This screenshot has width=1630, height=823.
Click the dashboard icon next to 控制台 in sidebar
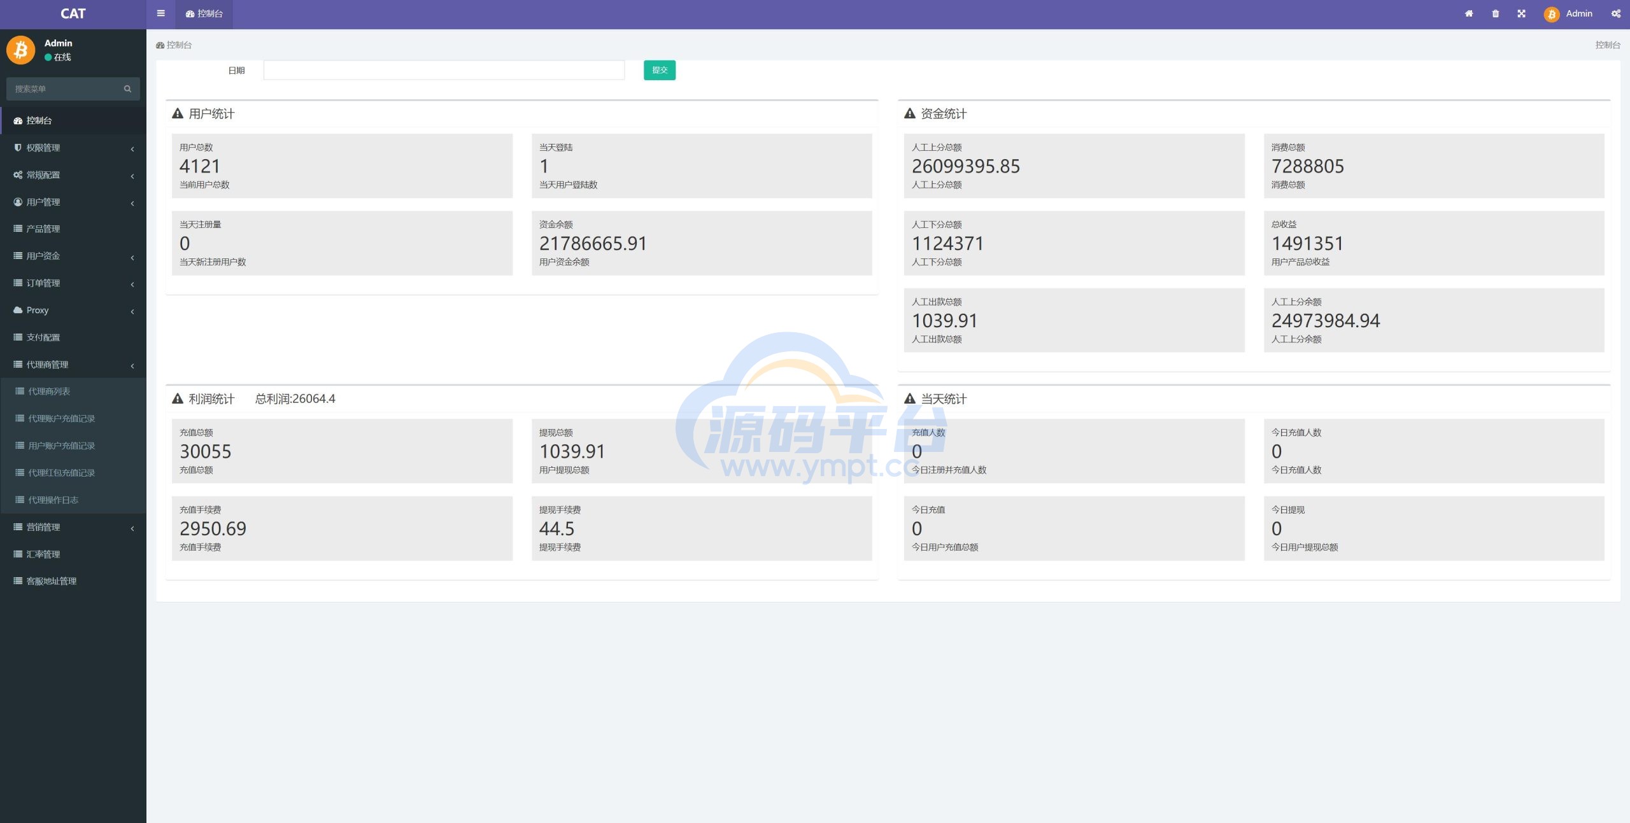[18, 121]
